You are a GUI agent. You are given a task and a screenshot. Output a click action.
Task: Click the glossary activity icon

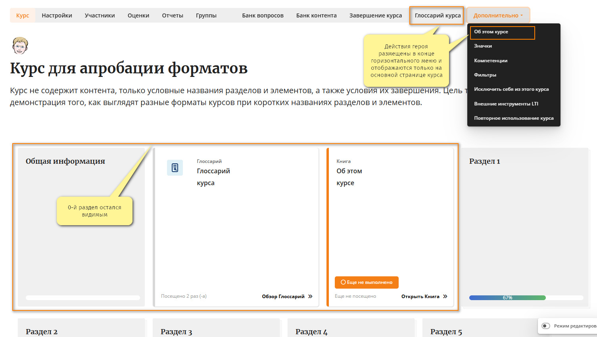coord(175,168)
